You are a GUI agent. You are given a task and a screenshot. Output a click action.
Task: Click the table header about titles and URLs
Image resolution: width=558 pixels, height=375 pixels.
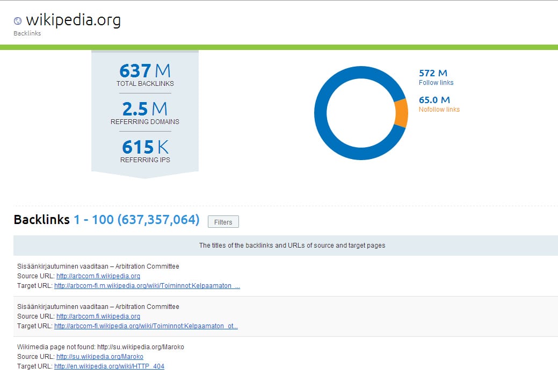(x=292, y=246)
